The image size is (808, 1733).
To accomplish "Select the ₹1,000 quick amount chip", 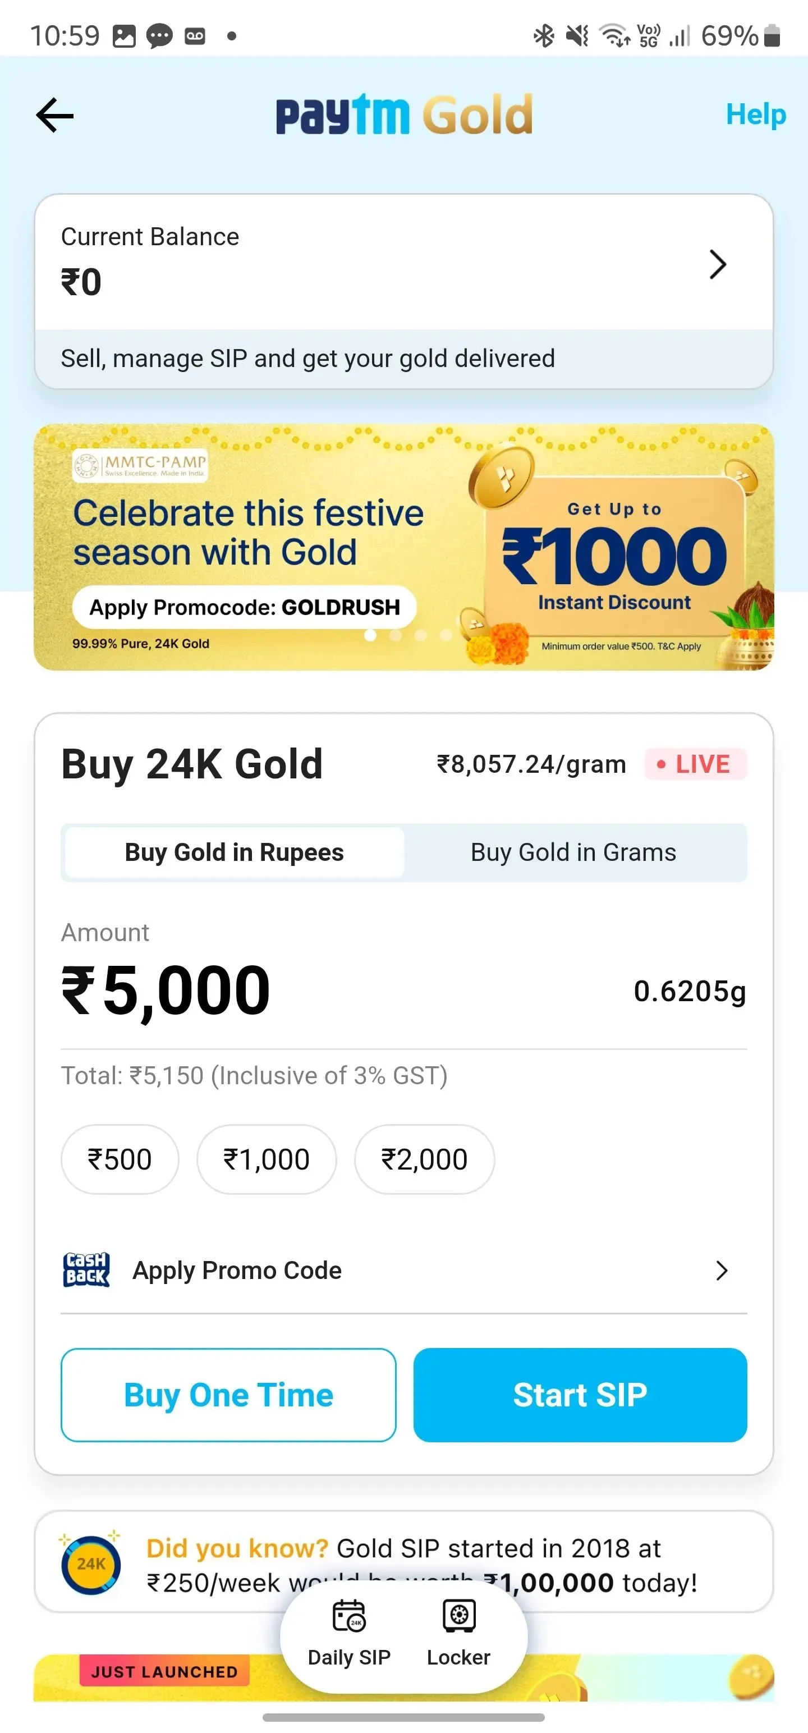I will (x=267, y=1159).
